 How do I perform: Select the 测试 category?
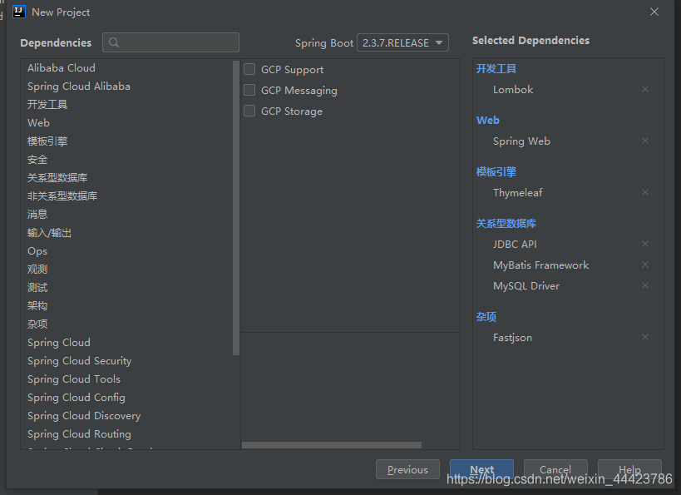pos(37,288)
